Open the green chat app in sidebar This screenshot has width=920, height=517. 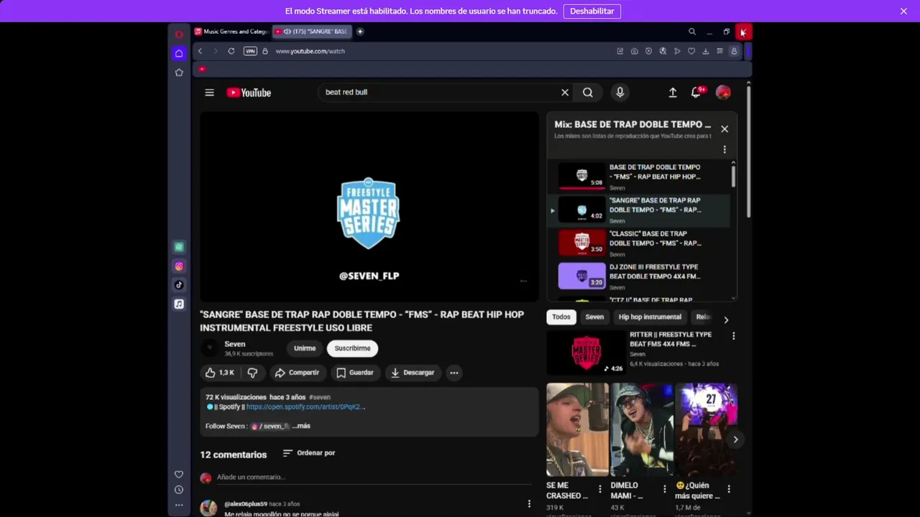point(179,247)
